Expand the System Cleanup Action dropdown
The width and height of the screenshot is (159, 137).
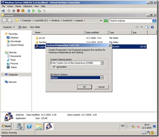click(102, 63)
